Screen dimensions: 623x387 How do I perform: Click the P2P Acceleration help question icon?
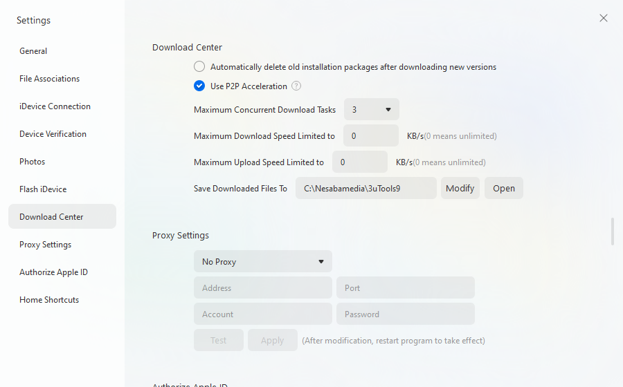pos(296,86)
